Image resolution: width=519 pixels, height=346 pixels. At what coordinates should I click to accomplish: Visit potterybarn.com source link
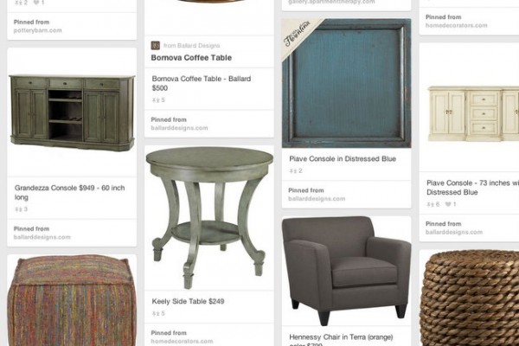pos(37,30)
